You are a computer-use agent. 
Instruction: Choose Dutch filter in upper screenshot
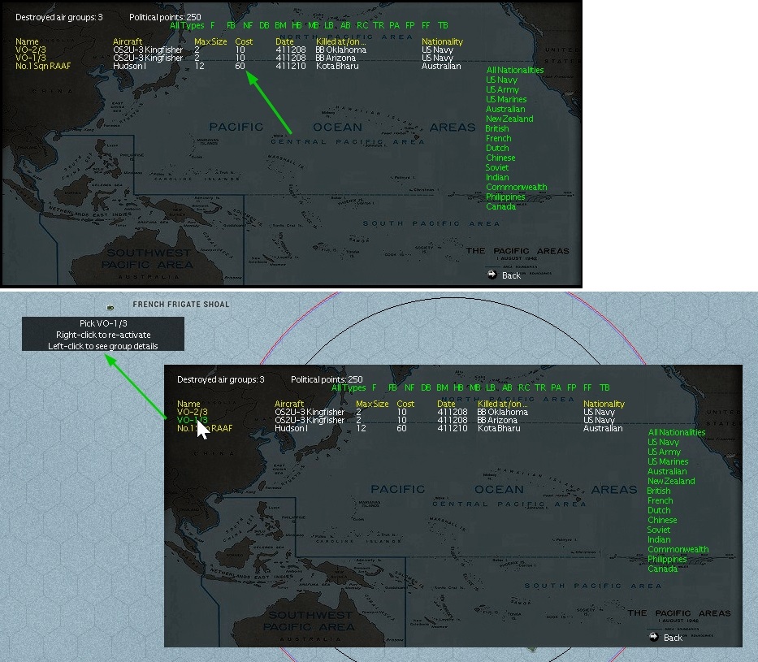click(x=497, y=148)
